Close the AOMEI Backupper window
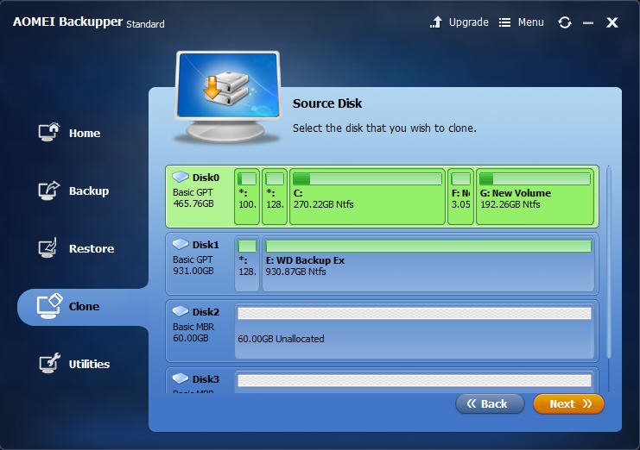This screenshot has height=450, width=640. (x=611, y=22)
